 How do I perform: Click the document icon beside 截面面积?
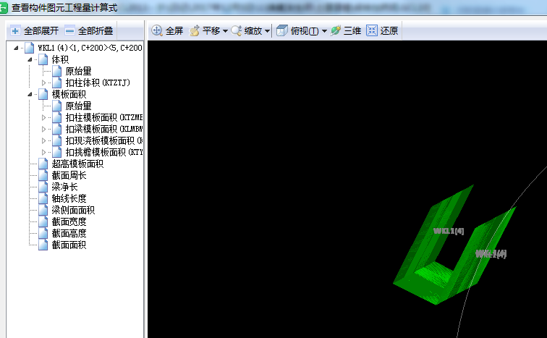pos(43,245)
